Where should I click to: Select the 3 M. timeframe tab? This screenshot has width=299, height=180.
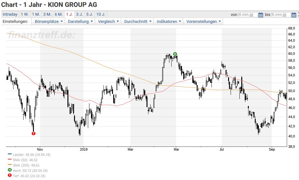pyautogui.click(x=47, y=14)
